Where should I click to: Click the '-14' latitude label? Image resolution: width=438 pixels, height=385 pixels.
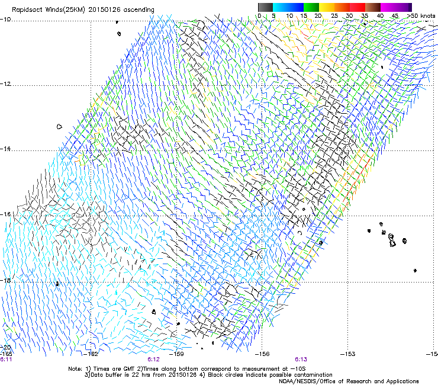pos(5,149)
